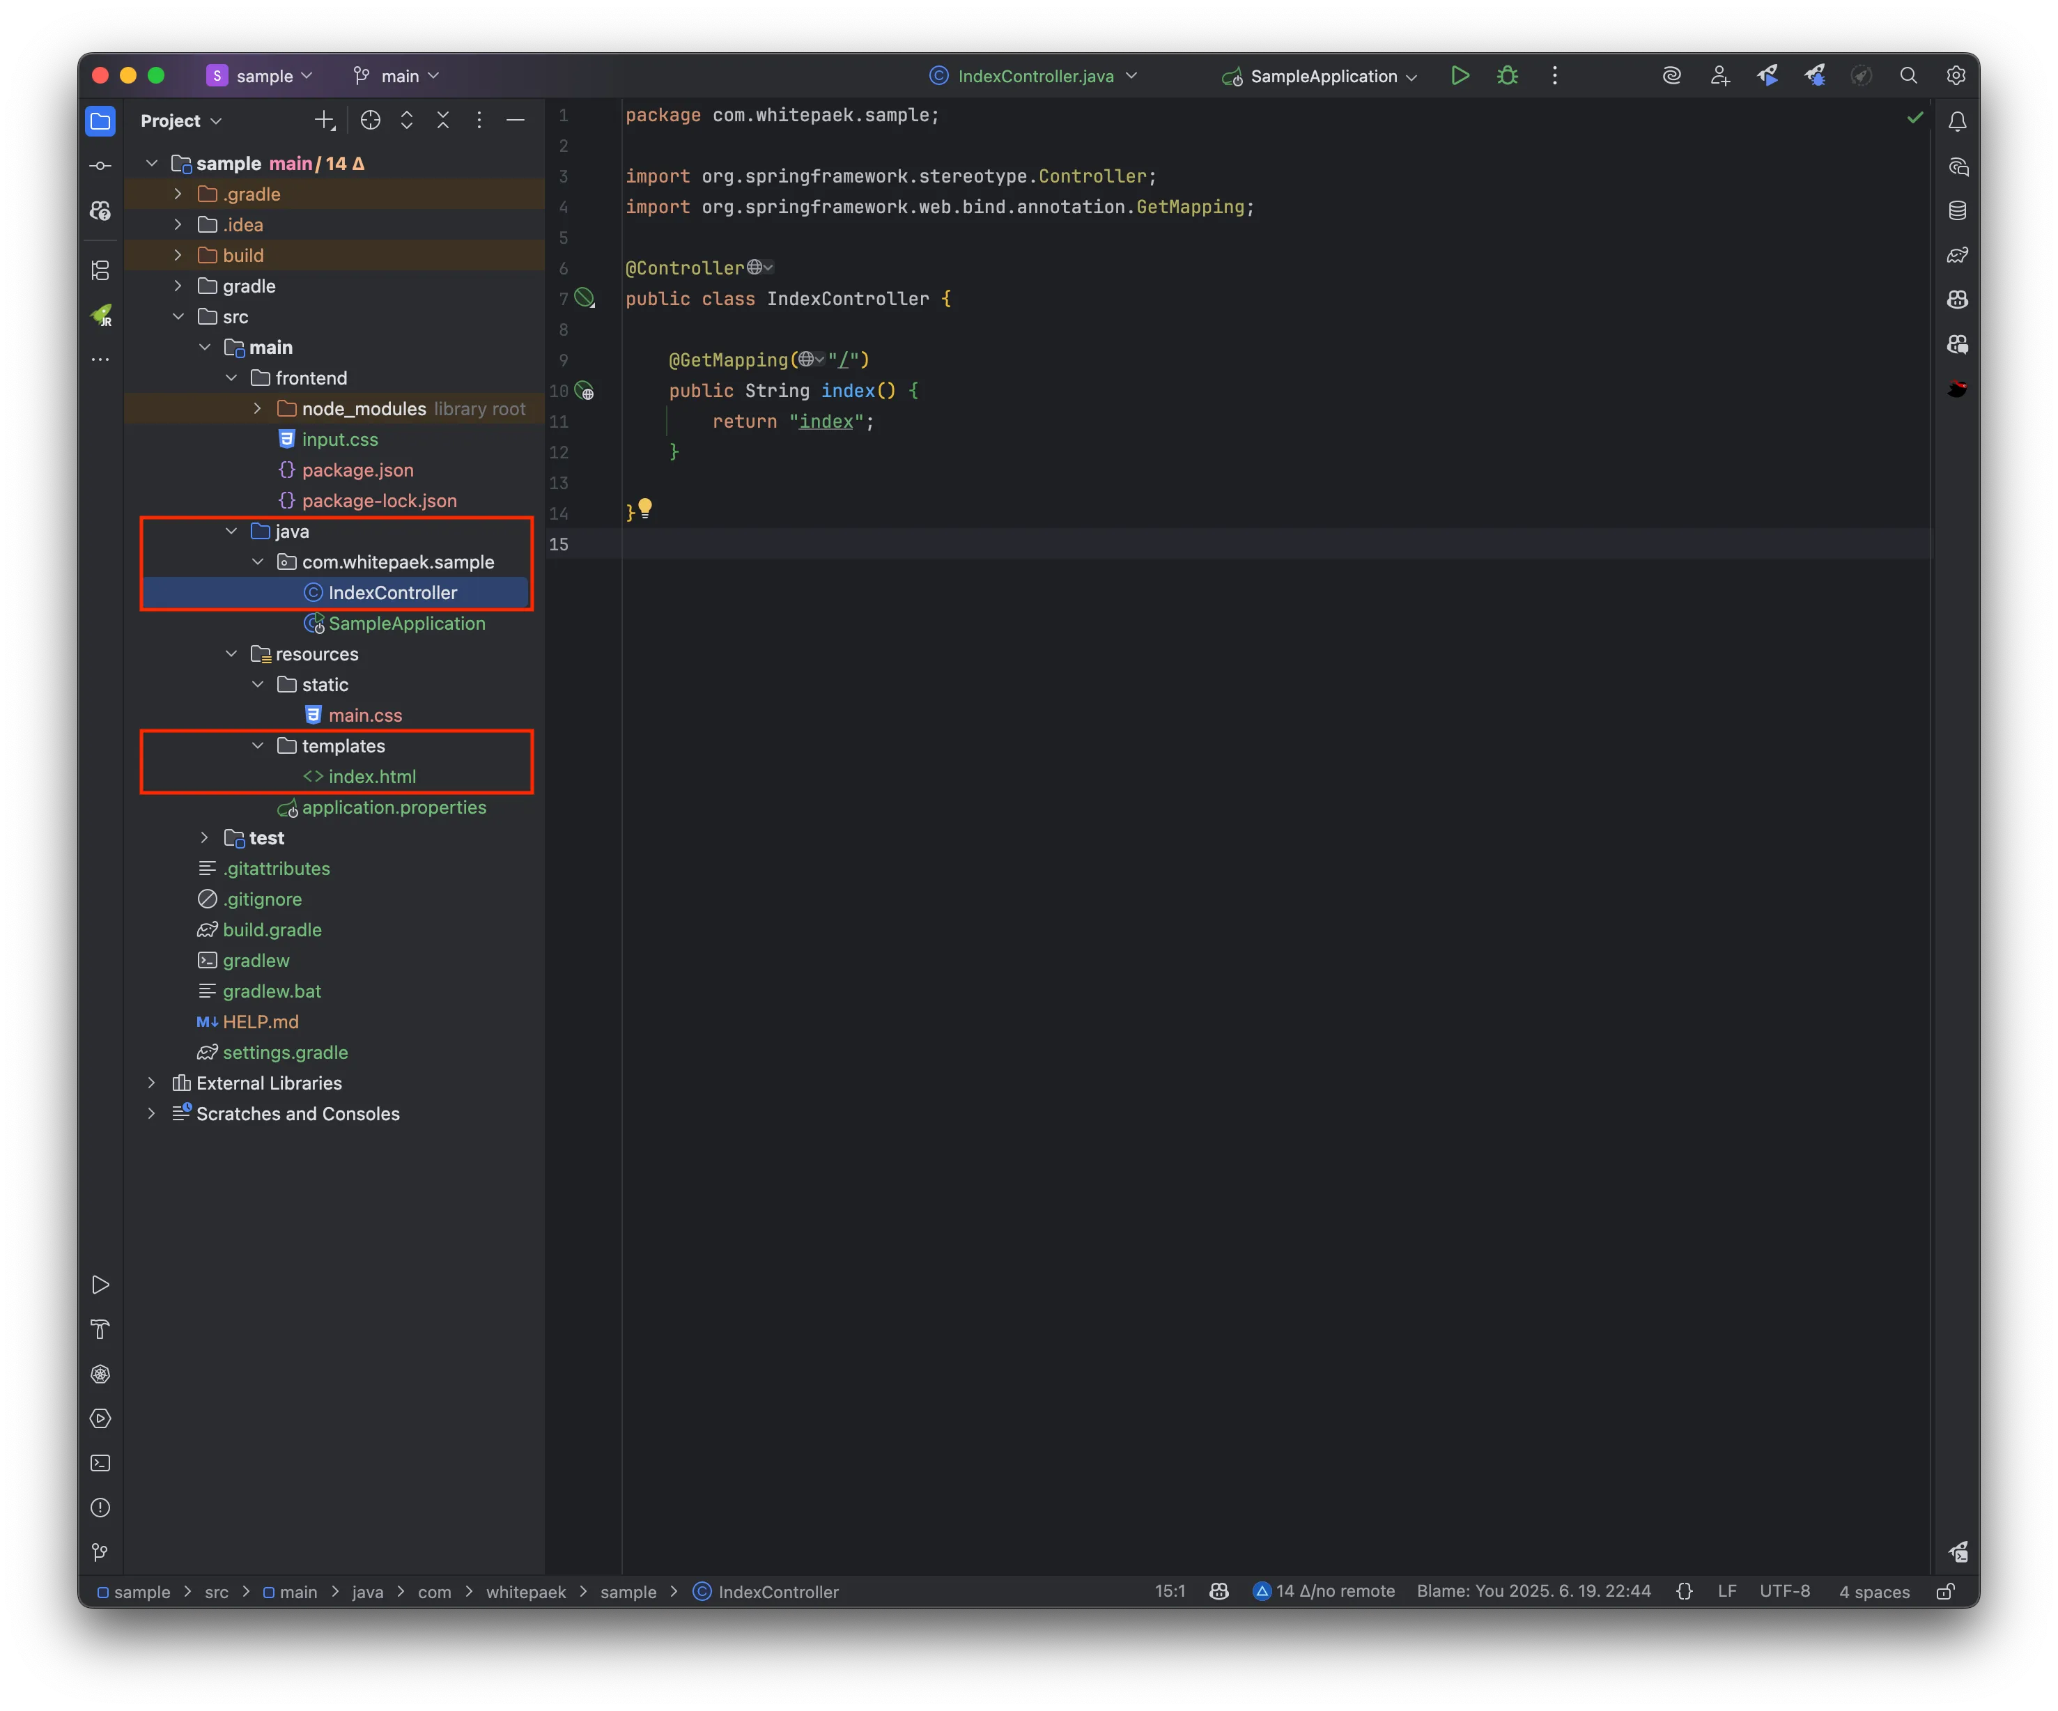Viewport: 2058px width, 1711px height.
Task: Expand node_modules library root
Action: 258,409
